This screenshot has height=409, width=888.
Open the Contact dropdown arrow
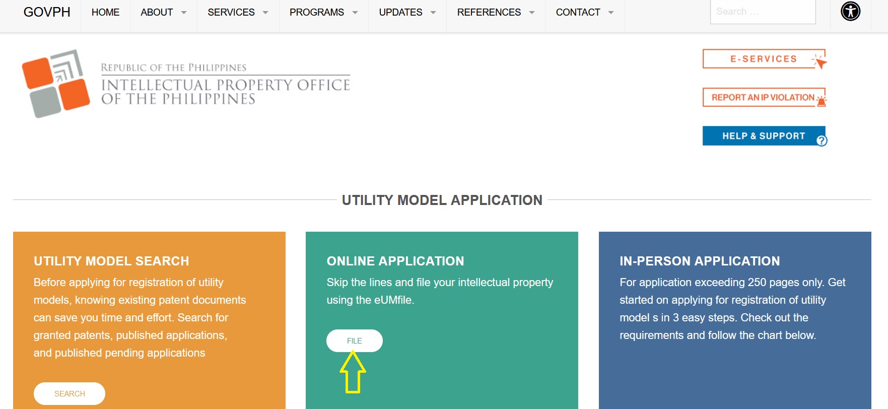pos(611,13)
